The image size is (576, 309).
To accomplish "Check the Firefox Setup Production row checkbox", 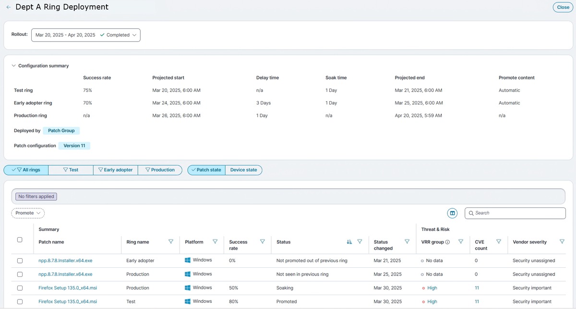I will [x=20, y=288].
